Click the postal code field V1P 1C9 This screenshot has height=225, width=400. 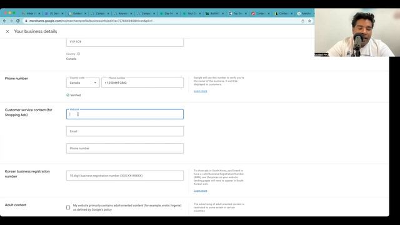125,42
